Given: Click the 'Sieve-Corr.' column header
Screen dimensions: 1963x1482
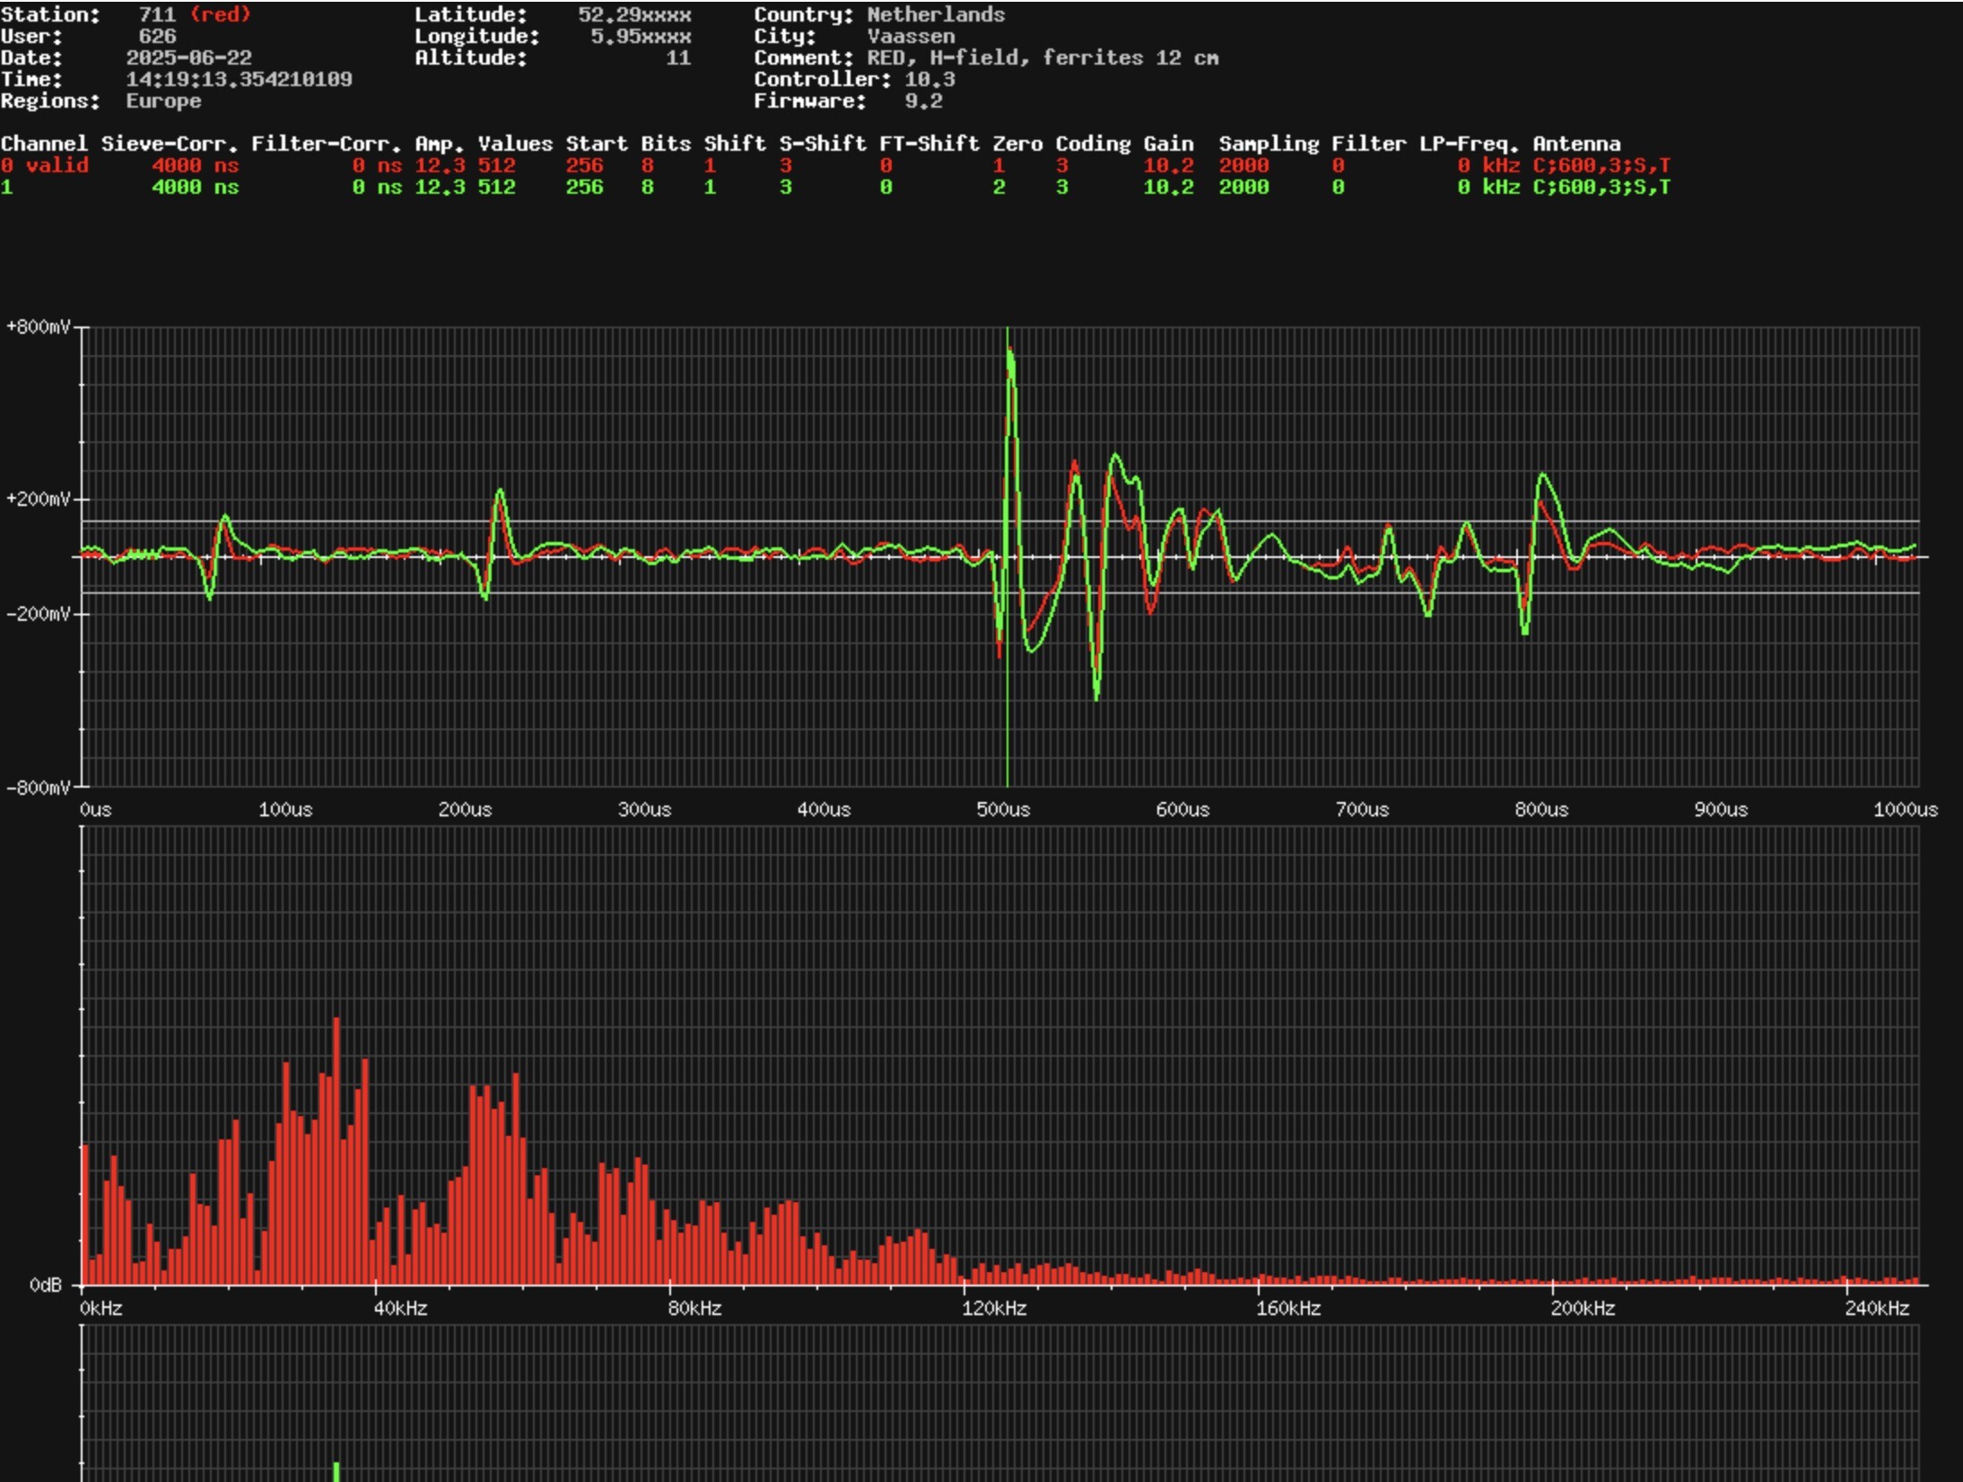Looking at the screenshot, I should [x=169, y=144].
